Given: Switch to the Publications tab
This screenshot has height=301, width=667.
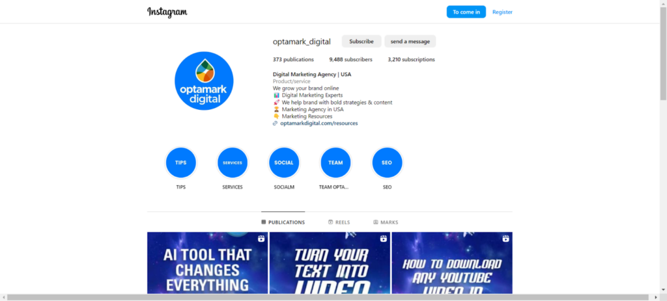Looking at the screenshot, I should [x=283, y=222].
